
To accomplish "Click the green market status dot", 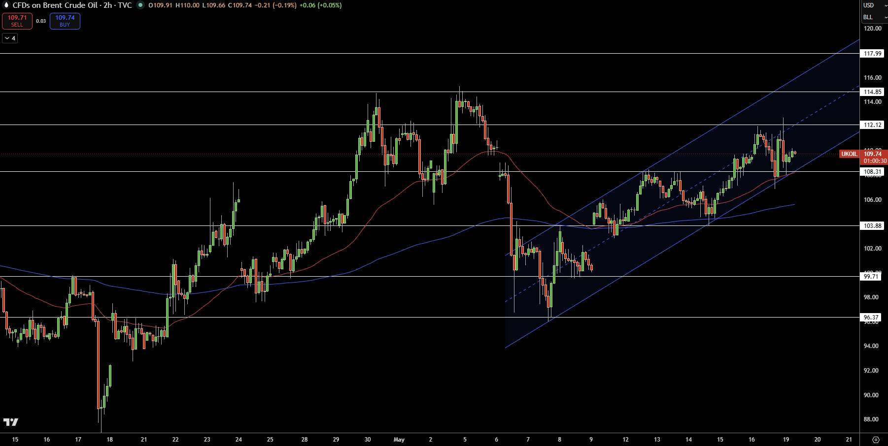I will point(140,5).
